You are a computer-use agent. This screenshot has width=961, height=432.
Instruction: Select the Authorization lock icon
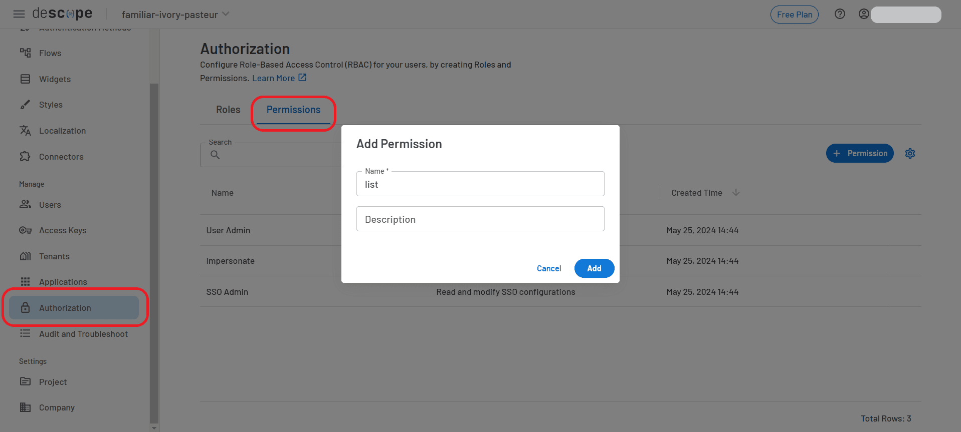click(26, 307)
